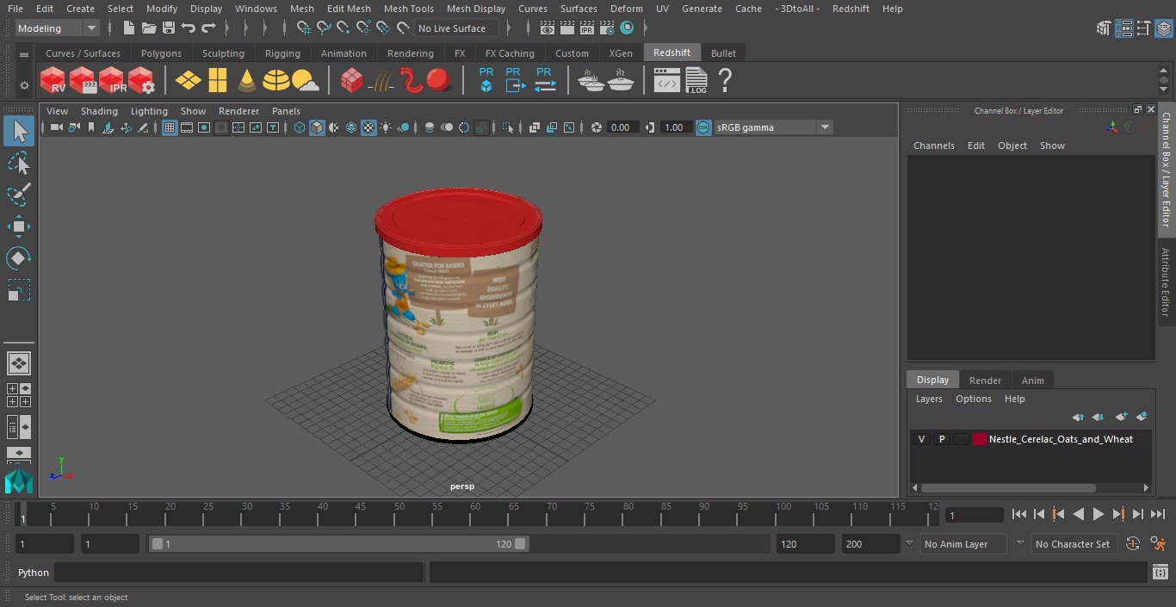Viewport: 1176px width, 607px height.
Task: Click go to end of playback range
Action: pyautogui.click(x=1158, y=514)
